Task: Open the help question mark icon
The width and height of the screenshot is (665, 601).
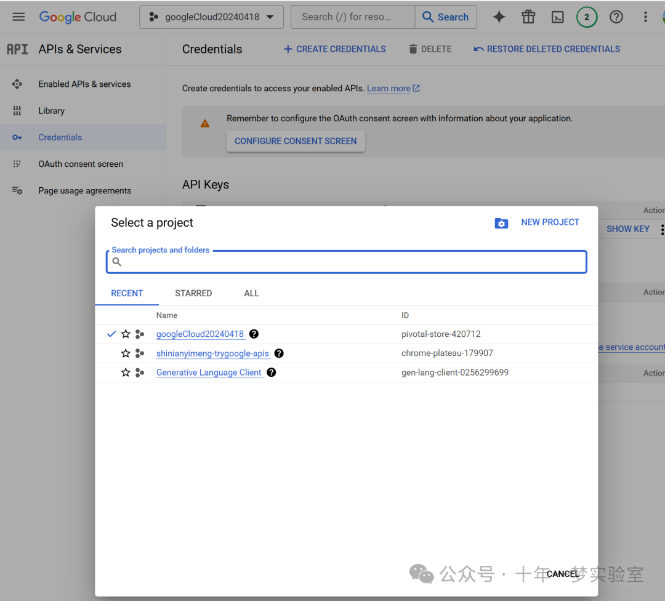Action: pyautogui.click(x=616, y=17)
